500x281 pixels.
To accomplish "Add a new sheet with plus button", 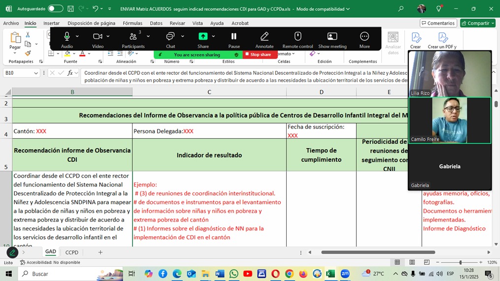I will pos(100,252).
